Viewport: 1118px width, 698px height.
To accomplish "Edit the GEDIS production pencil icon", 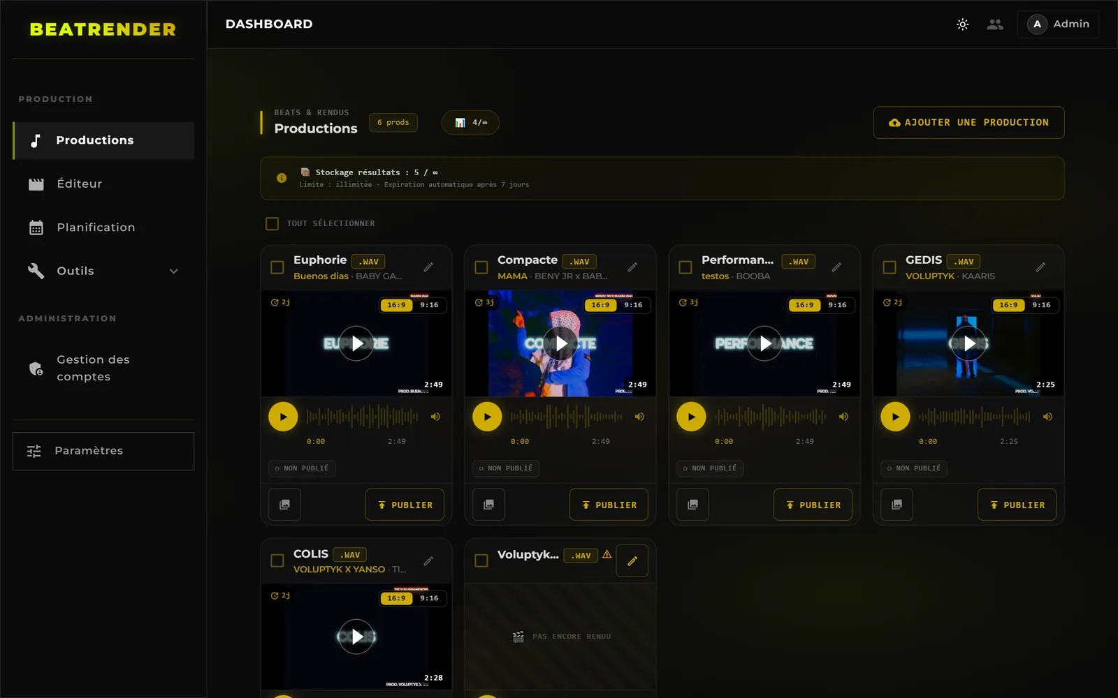I will (x=1040, y=267).
